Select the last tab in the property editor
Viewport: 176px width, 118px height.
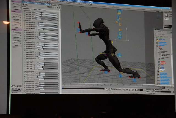point(42,10)
